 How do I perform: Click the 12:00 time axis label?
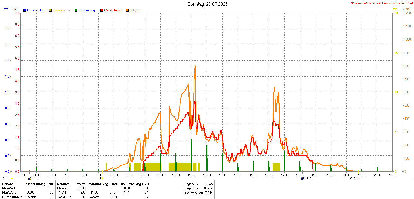coord(207,175)
